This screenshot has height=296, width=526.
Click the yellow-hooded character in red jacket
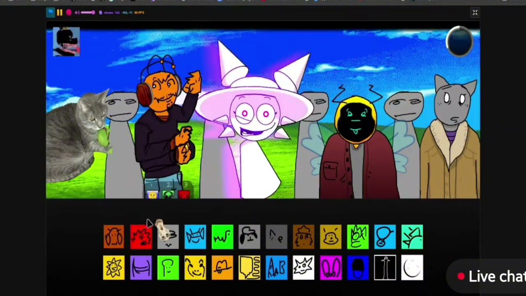[x=358, y=144]
